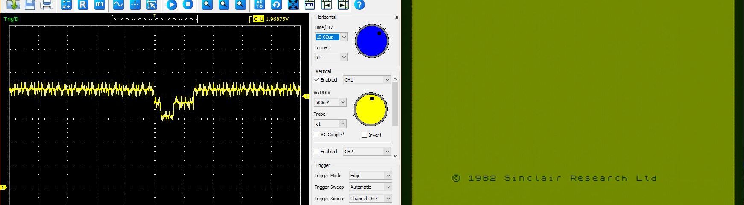Screen dimensions: 744x205
Task: Disable the CH1 Enabled checkbox
Action: tap(317, 80)
